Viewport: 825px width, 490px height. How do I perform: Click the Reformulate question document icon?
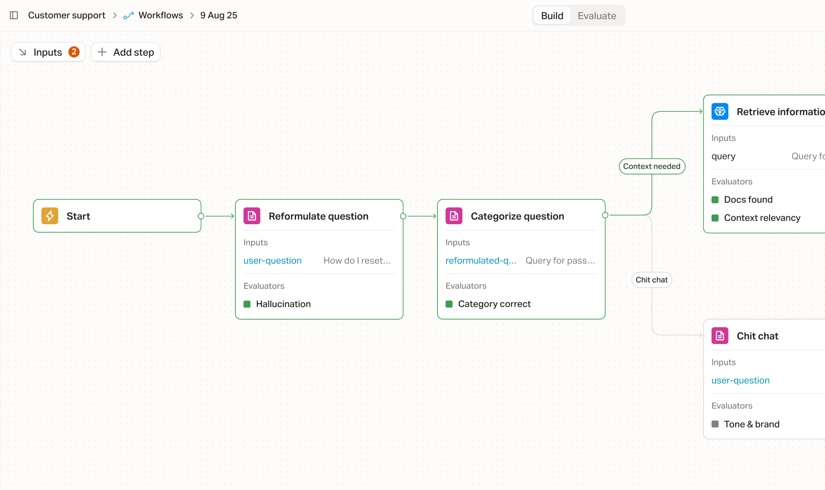coord(252,216)
